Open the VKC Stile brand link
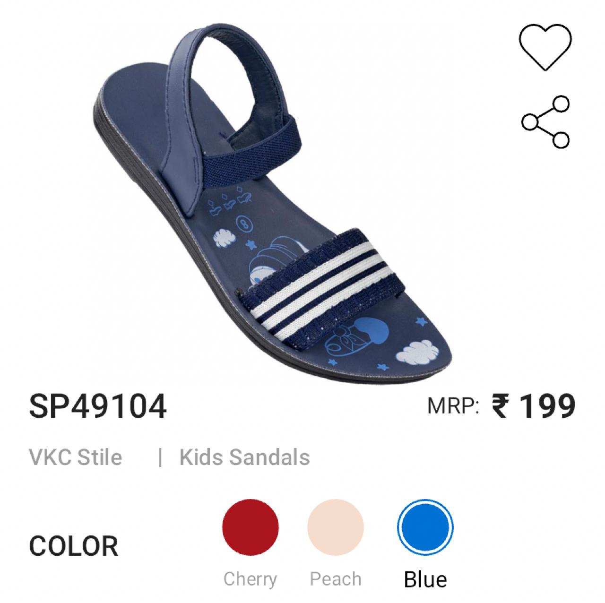Screen dimensions: 605x603 tap(76, 457)
